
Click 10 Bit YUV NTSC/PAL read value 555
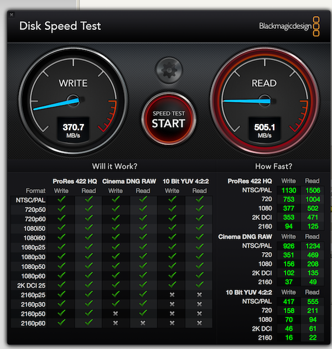[313, 301]
